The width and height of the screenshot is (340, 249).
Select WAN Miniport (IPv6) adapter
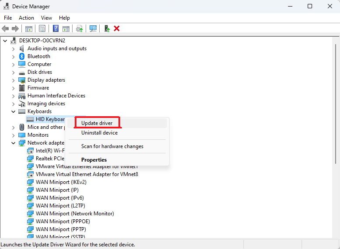pyautogui.click(x=59, y=198)
